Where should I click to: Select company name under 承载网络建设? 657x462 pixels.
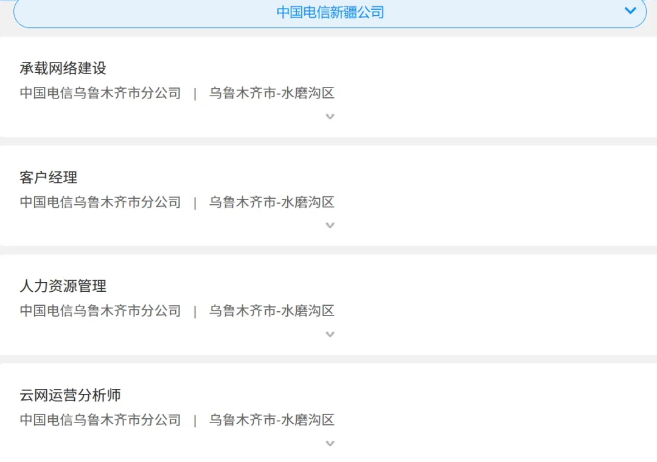coord(100,93)
